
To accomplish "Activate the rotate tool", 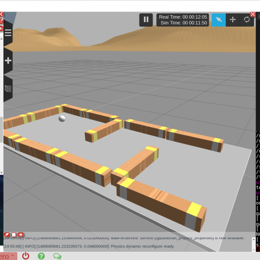I will coord(247,19).
